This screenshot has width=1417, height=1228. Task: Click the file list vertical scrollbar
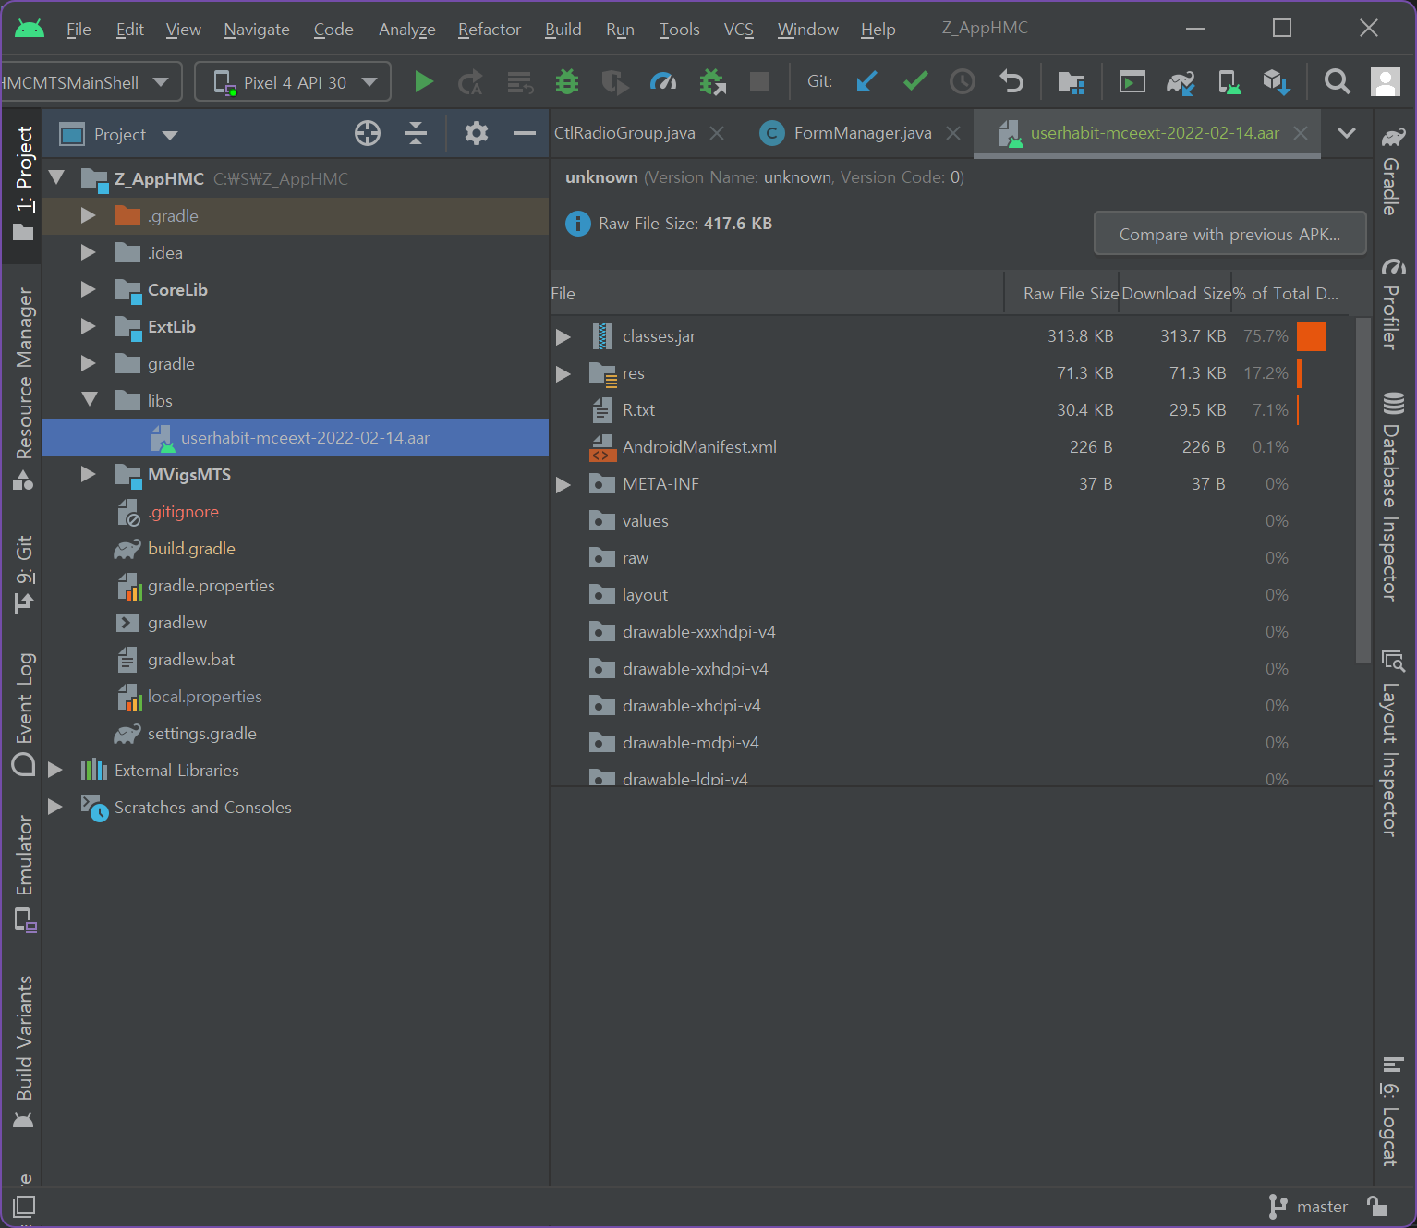click(1362, 490)
